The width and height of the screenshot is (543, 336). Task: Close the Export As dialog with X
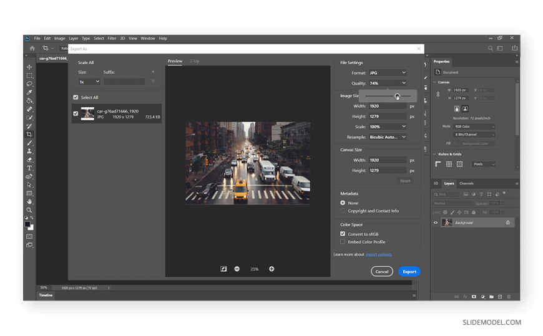pyautogui.click(x=419, y=49)
